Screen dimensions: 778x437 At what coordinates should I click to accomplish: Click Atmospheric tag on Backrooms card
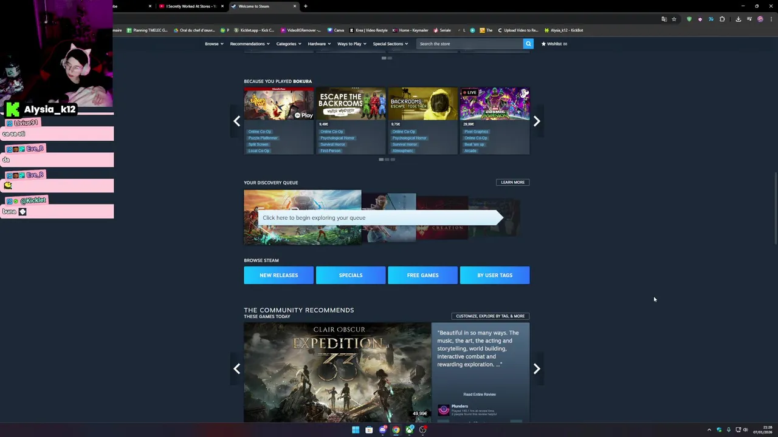[x=402, y=151]
